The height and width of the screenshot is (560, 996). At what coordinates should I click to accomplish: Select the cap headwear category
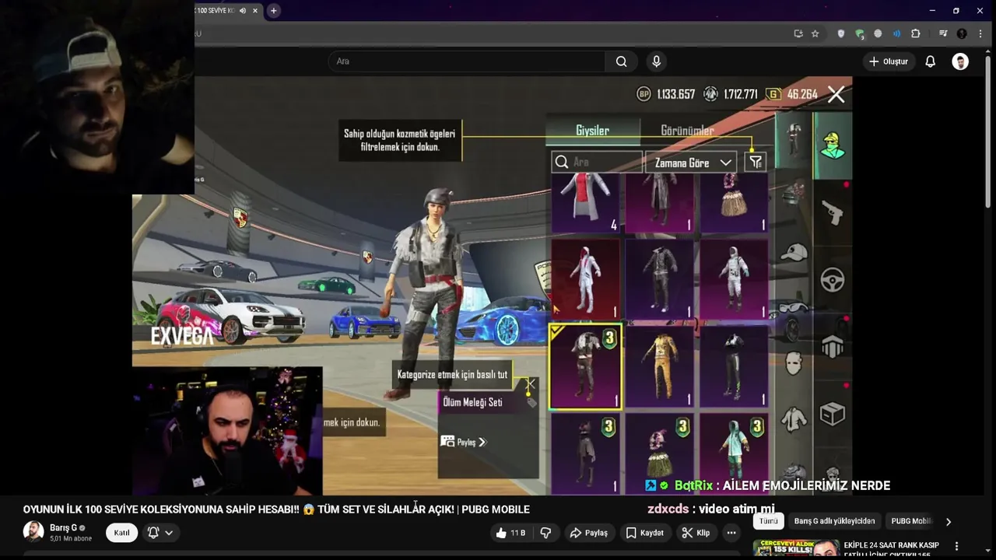click(794, 253)
